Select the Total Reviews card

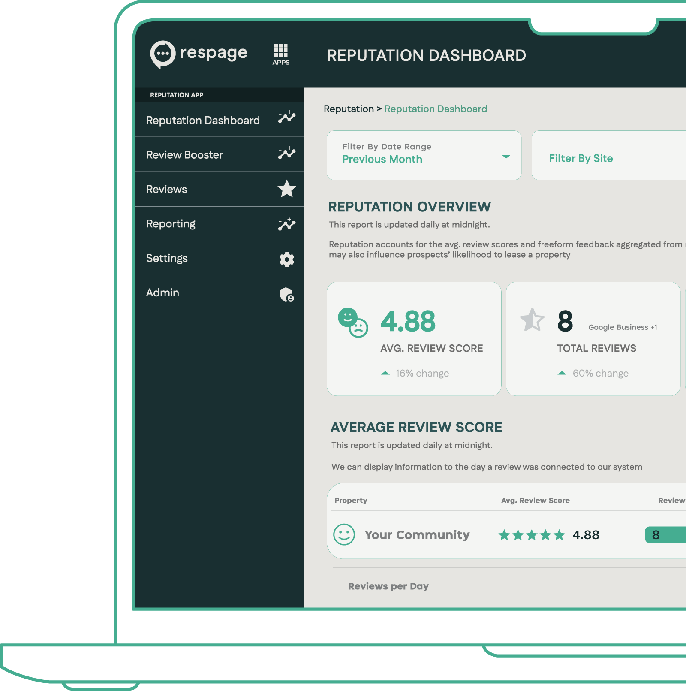pos(593,339)
